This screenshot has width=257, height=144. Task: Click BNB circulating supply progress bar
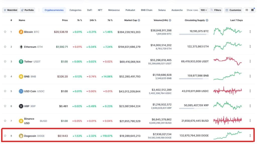(194, 79)
